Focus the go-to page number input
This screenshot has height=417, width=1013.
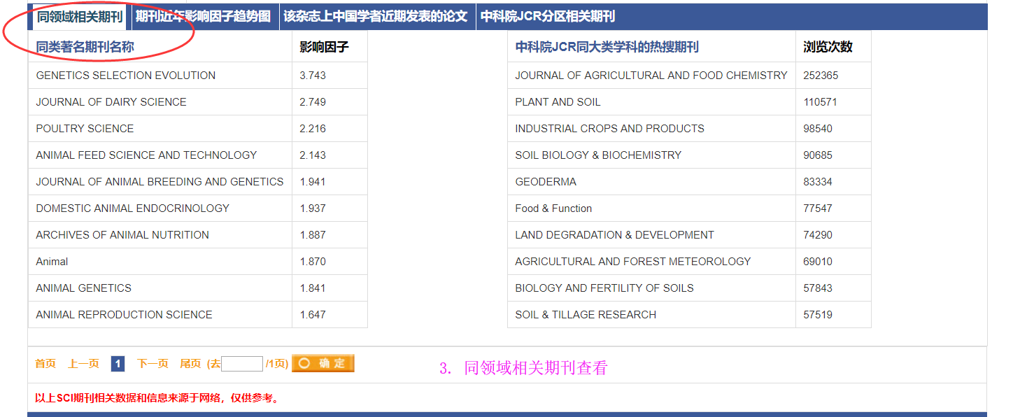[242, 364]
